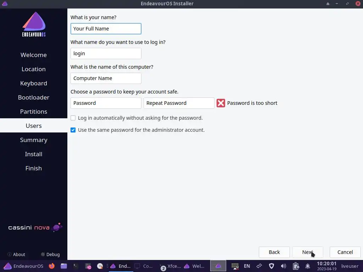Launch Firefox from the taskbar
This screenshot has width=363, height=272.
[52, 266]
